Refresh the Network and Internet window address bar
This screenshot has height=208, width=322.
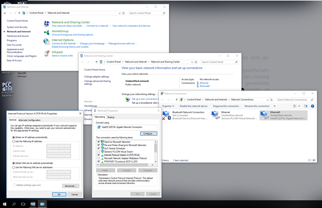tap(123, 13)
